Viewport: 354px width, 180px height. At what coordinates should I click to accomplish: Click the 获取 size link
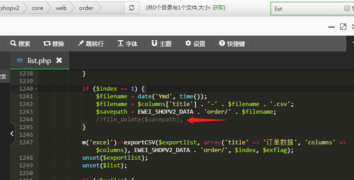[218, 8]
